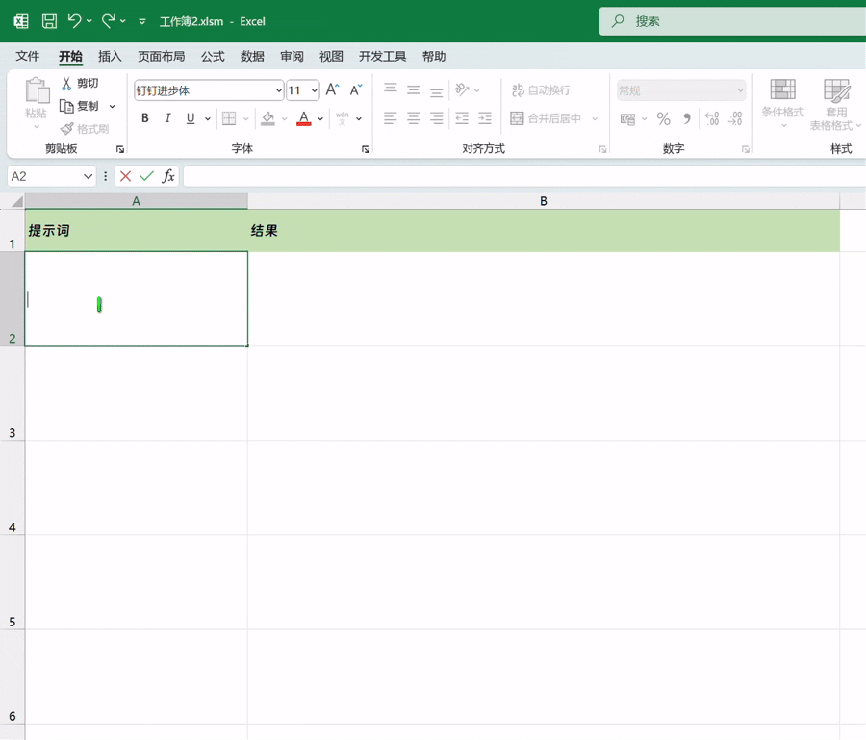This screenshot has width=866, height=740.
Task: Expand the Name Box dropdown for A2
Action: point(88,176)
